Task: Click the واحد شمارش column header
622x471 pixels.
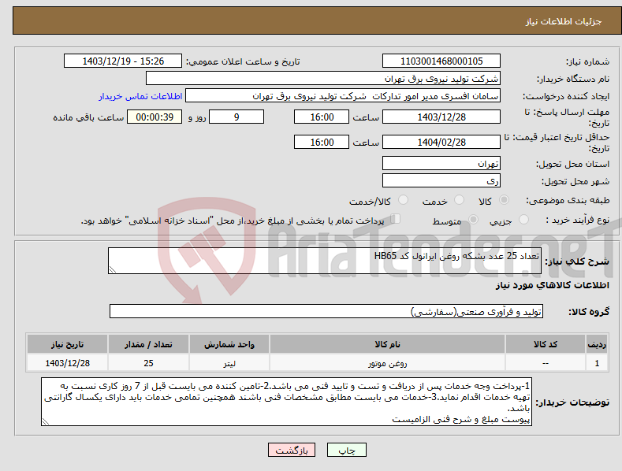Action: (x=229, y=344)
